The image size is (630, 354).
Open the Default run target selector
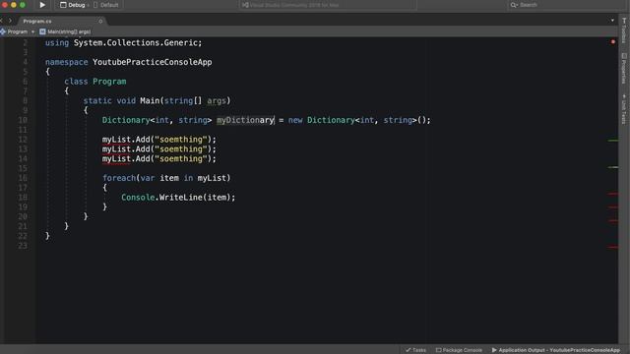(x=105, y=5)
